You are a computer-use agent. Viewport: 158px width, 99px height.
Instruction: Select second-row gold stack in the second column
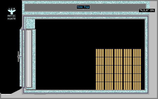coord(109,61)
